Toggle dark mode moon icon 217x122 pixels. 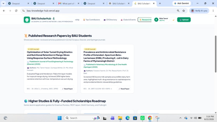click(173, 20)
